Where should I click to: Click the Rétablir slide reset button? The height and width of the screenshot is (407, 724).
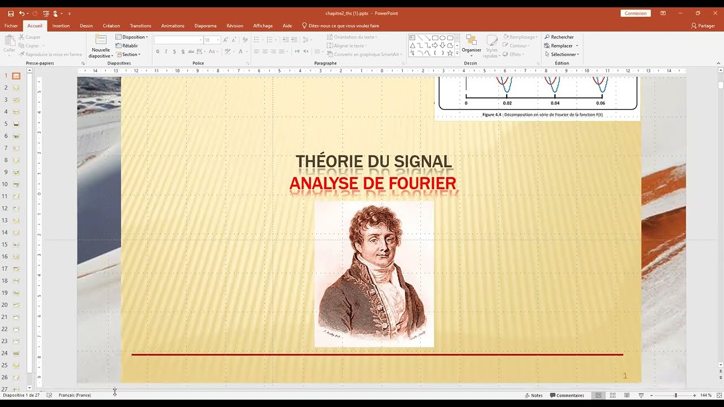(x=127, y=46)
